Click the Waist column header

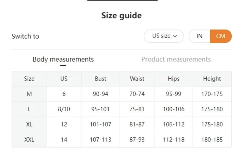(x=137, y=79)
